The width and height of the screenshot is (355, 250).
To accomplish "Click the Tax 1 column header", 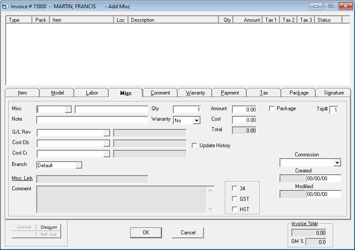I will pos(271,20).
